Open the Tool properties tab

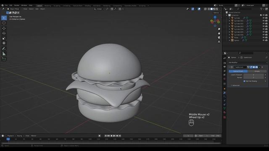[224, 58]
